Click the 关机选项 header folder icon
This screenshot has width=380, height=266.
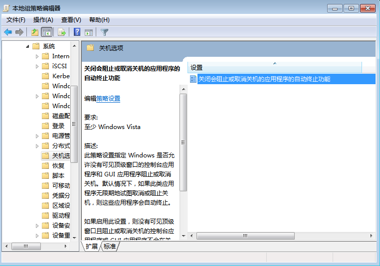[x=90, y=48]
